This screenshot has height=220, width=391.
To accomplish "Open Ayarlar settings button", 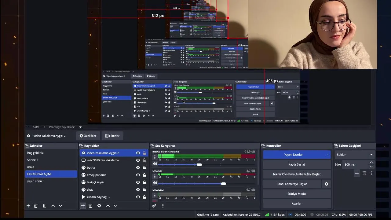I will (297, 204).
